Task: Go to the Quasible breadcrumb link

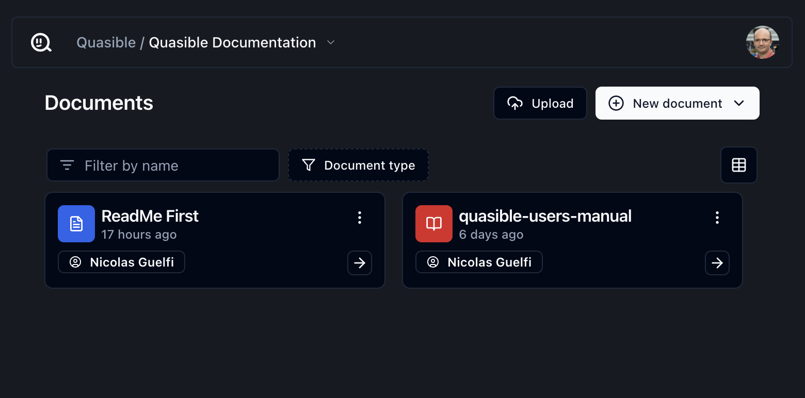Action: (x=106, y=42)
